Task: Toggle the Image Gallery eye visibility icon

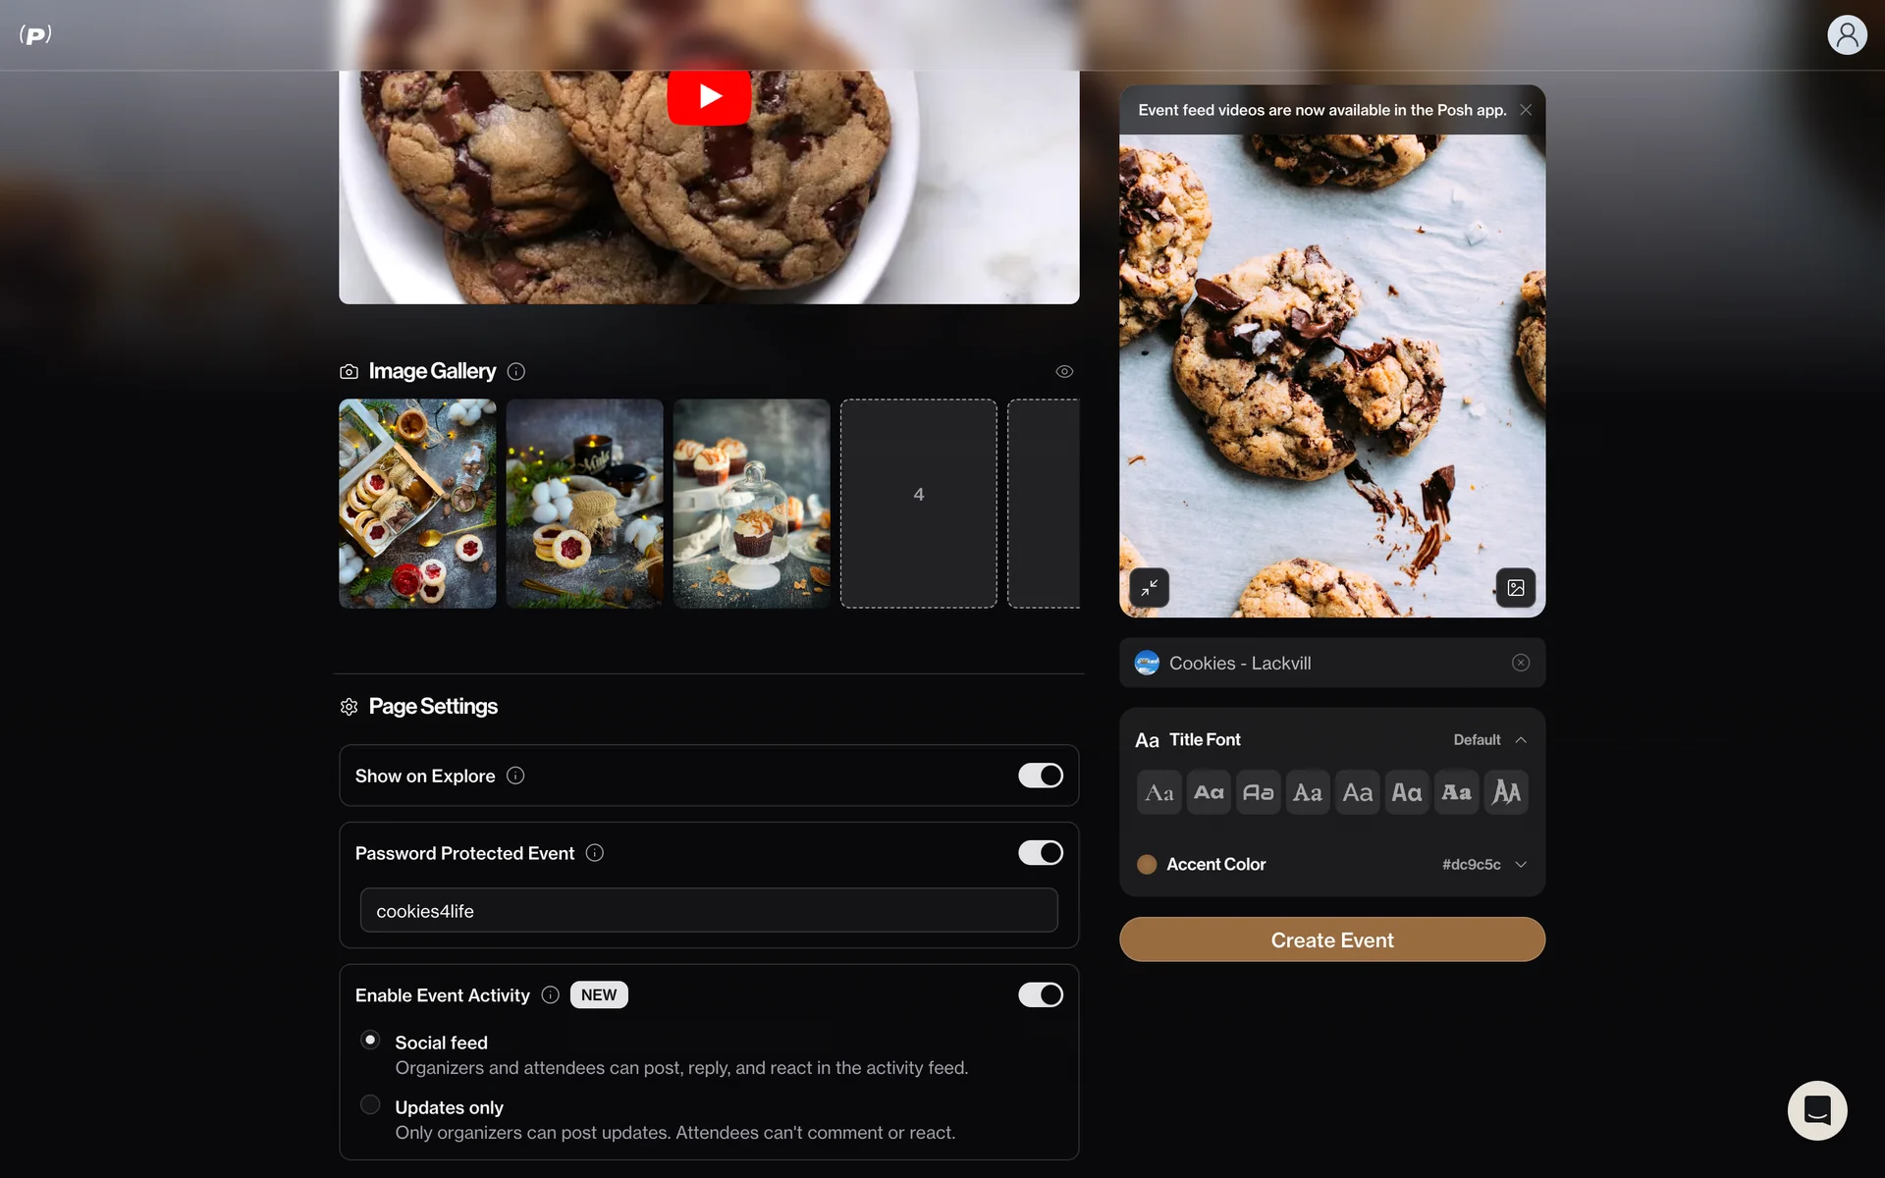Action: [x=1064, y=371]
